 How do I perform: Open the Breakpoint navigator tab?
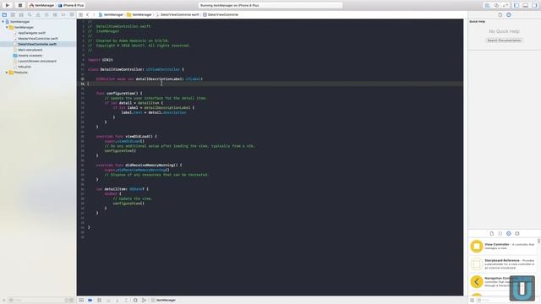pos(63,15)
